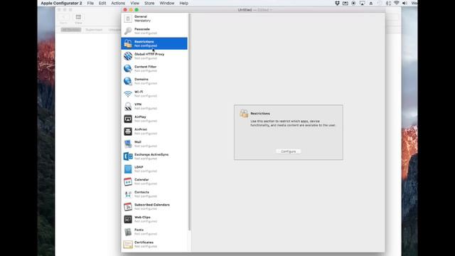Viewport: 455px width, 256px height.
Task: Select the AirPlay payload icon
Action: (128, 119)
